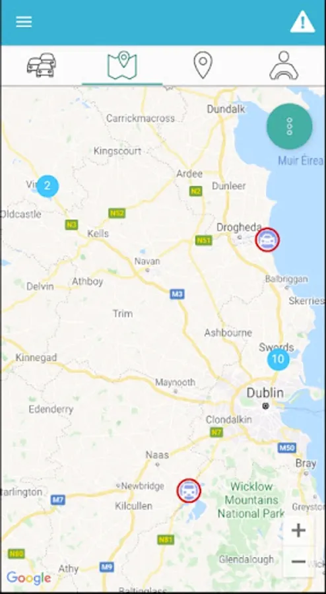Switch to the vehicles list tab
Viewport: 326px width, 594px height.
(42, 65)
